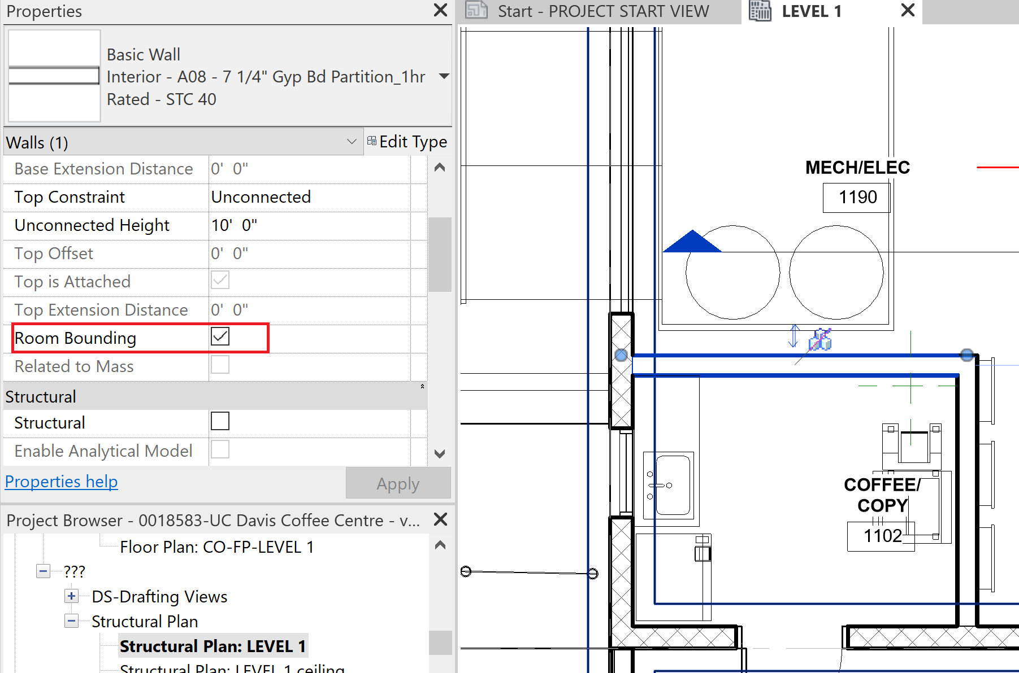This screenshot has width=1019, height=673.
Task: Click the Base Extension Distance value
Action: tap(309, 169)
